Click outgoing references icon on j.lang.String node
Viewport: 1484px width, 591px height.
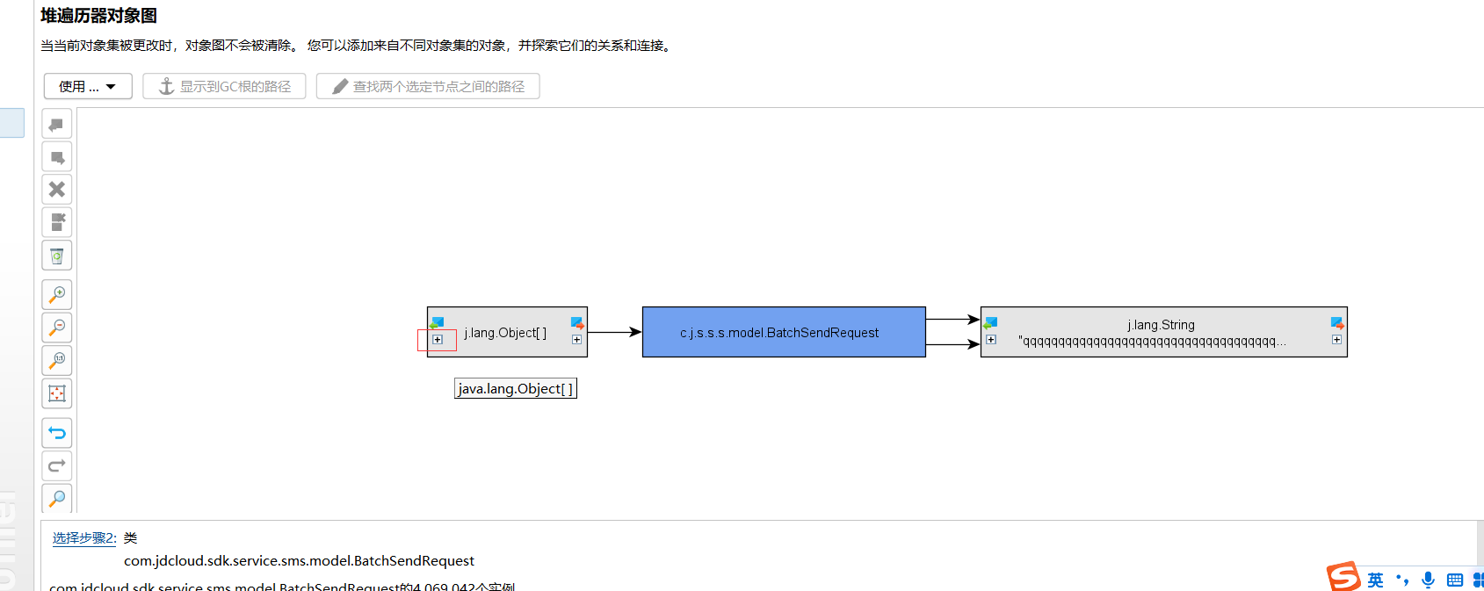[x=1337, y=323]
